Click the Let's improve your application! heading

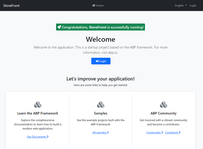[100, 79]
